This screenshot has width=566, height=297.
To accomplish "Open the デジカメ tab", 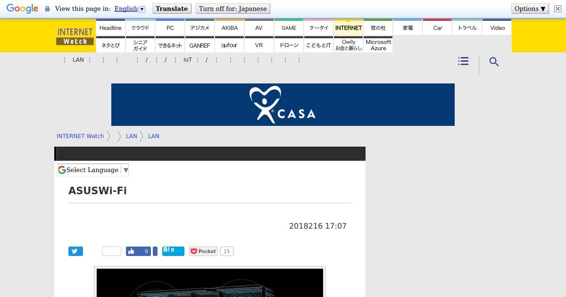I will point(200,28).
